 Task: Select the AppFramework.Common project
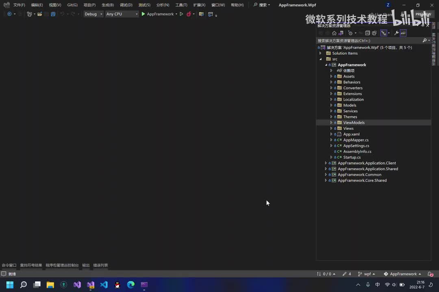(359, 175)
